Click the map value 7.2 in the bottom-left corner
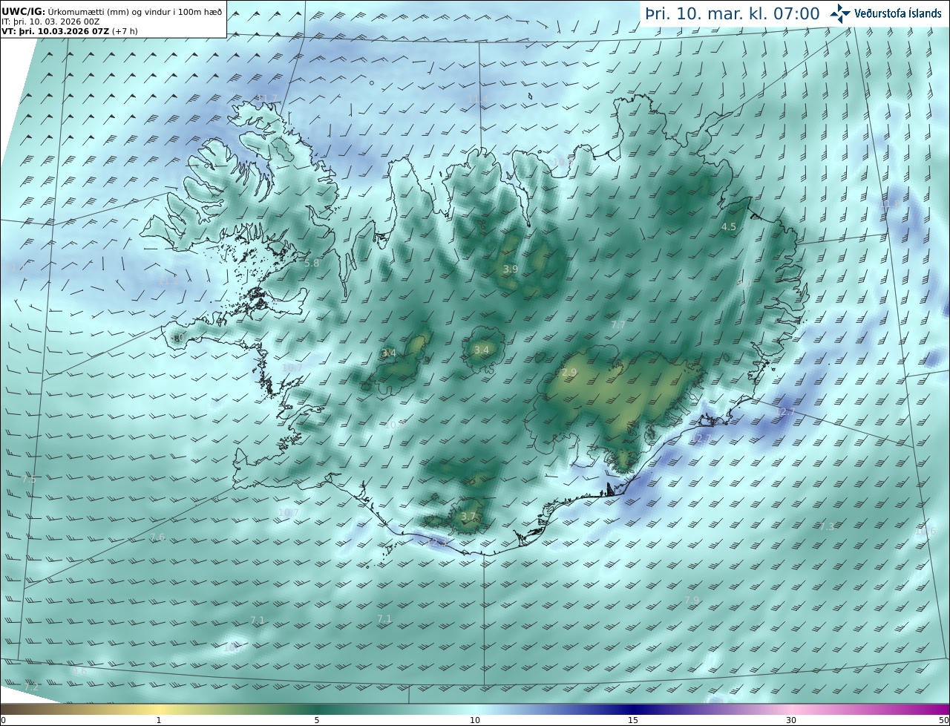The height and width of the screenshot is (726, 950). (x=30, y=687)
